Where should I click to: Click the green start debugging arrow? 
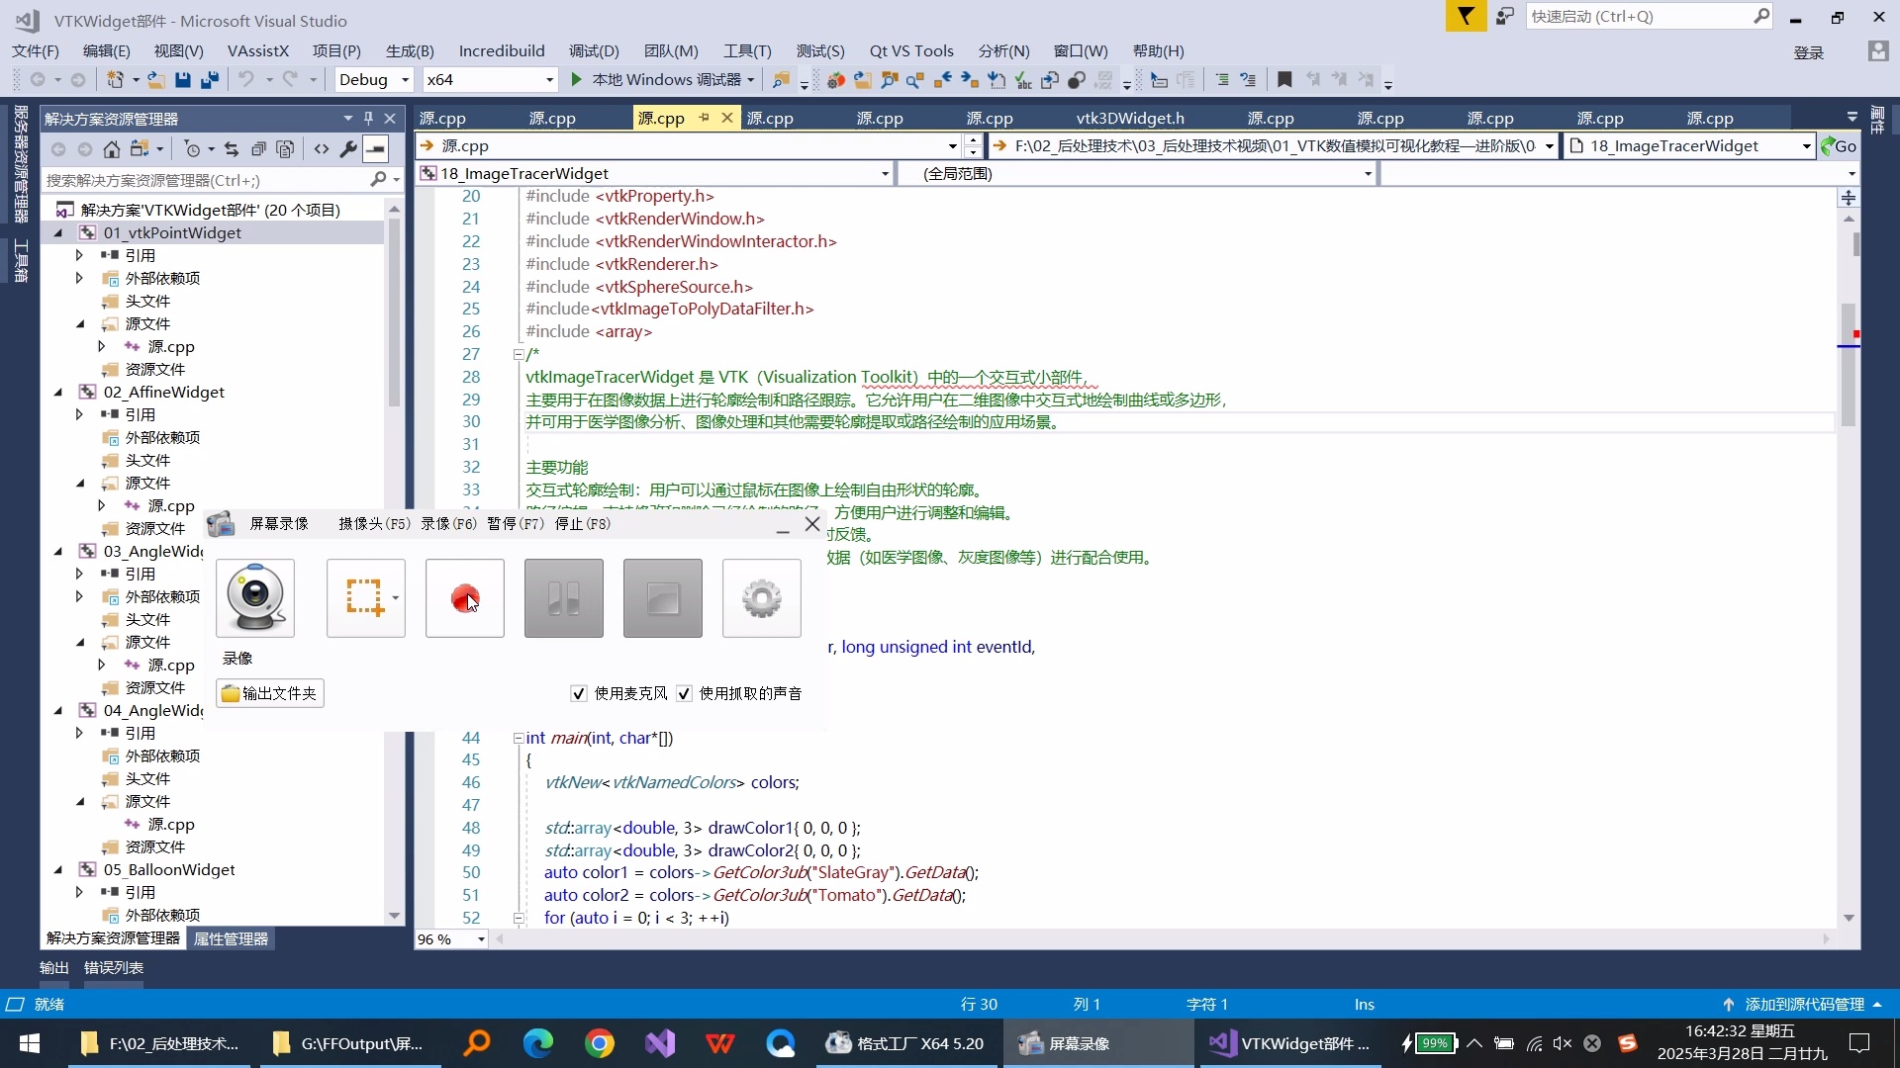pos(577,79)
